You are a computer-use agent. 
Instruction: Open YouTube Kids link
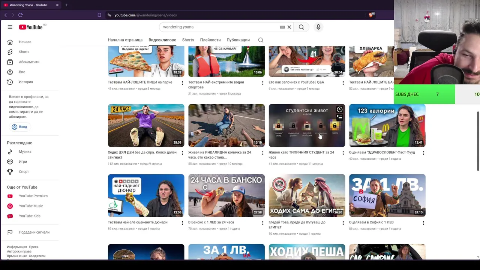click(29, 216)
